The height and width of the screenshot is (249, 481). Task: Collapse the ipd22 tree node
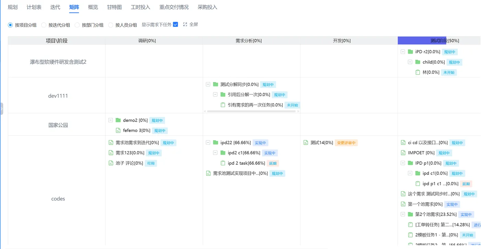(208, 143)
